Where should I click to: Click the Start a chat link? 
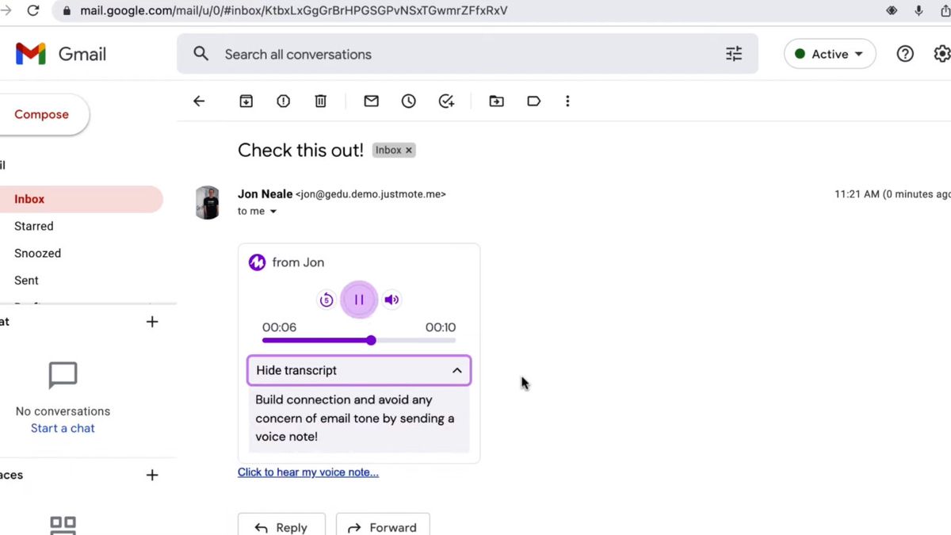tap(63, 428)
